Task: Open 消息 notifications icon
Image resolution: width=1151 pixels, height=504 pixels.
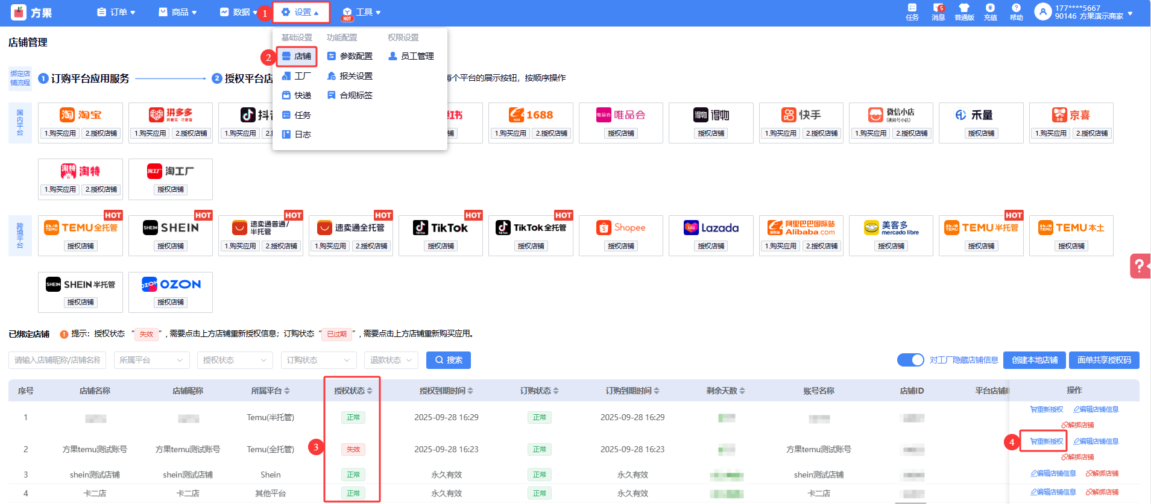Action: (x=938, y=8)
